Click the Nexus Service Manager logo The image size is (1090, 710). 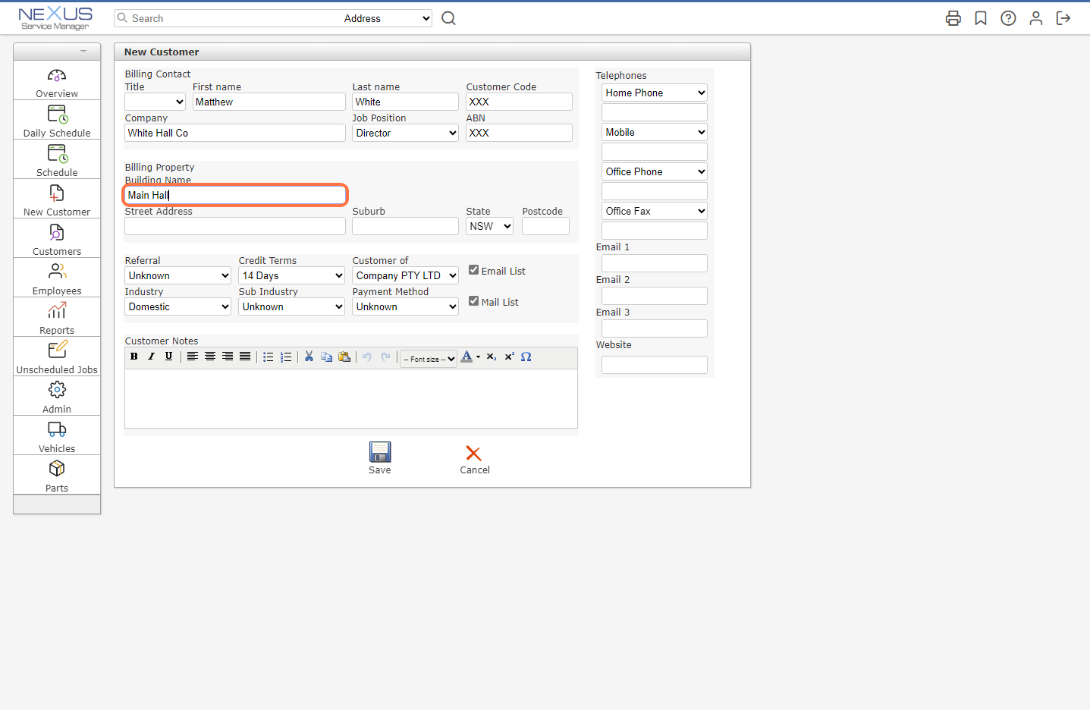(x=55, y=18)
